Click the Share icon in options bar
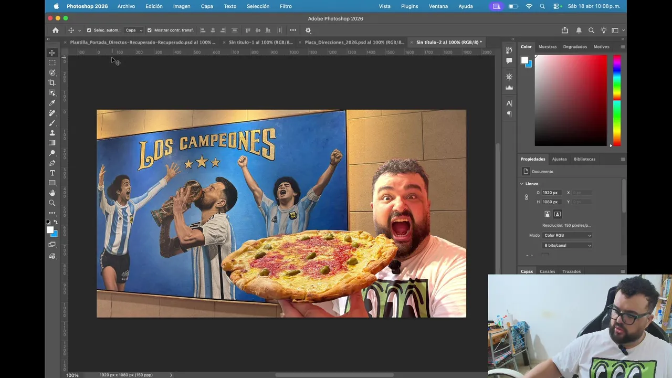 (565, 30)
